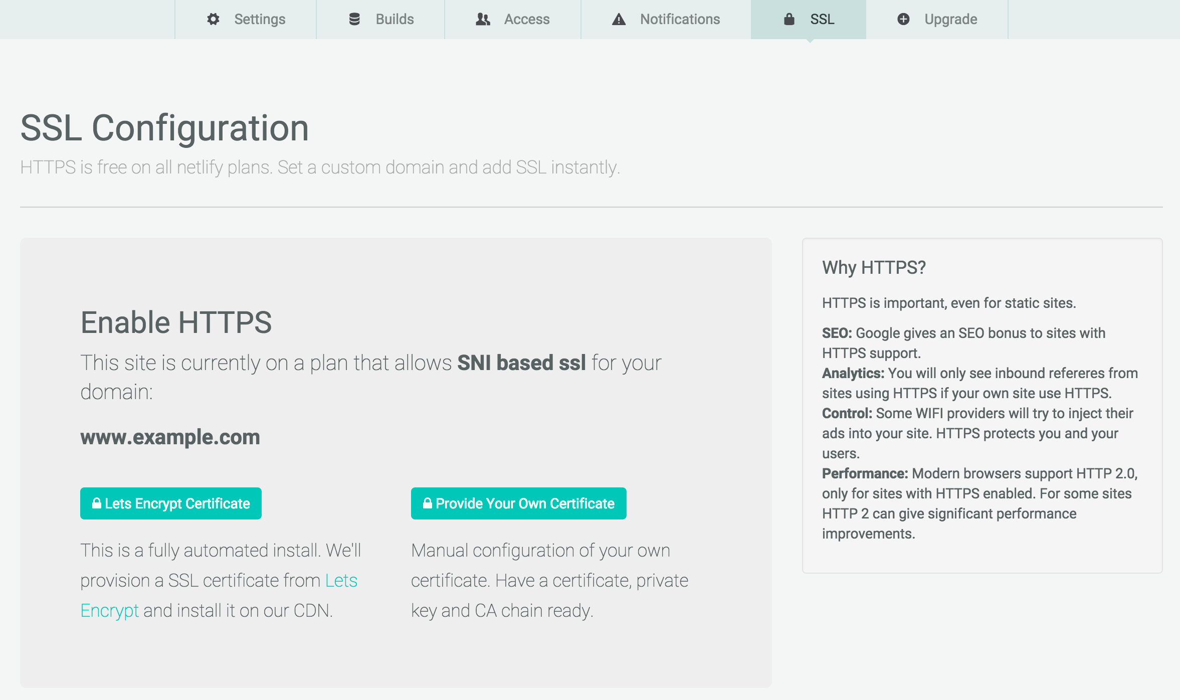Click the warning triangle icon beside Notifications
The image size is (1180, 700).
click(619, 19)
